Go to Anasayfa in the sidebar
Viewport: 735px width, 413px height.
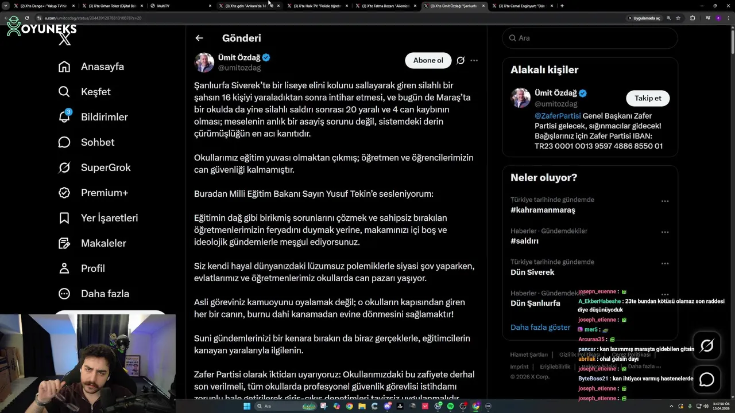(91, 67)
